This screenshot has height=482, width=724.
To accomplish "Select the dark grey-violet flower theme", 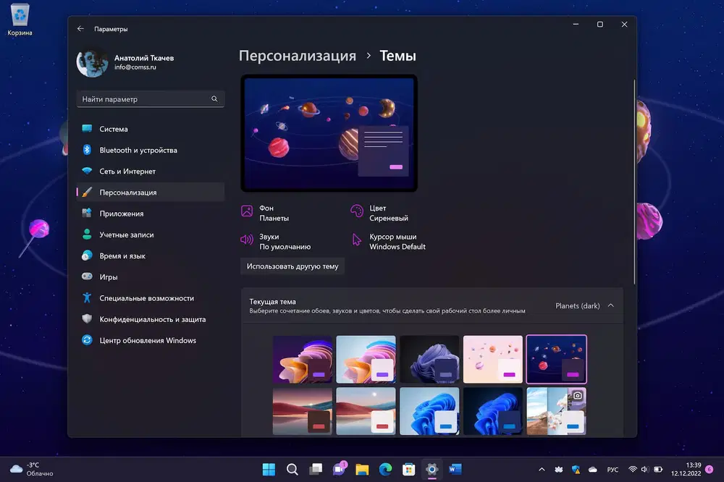I will click(x=429, y=359).
